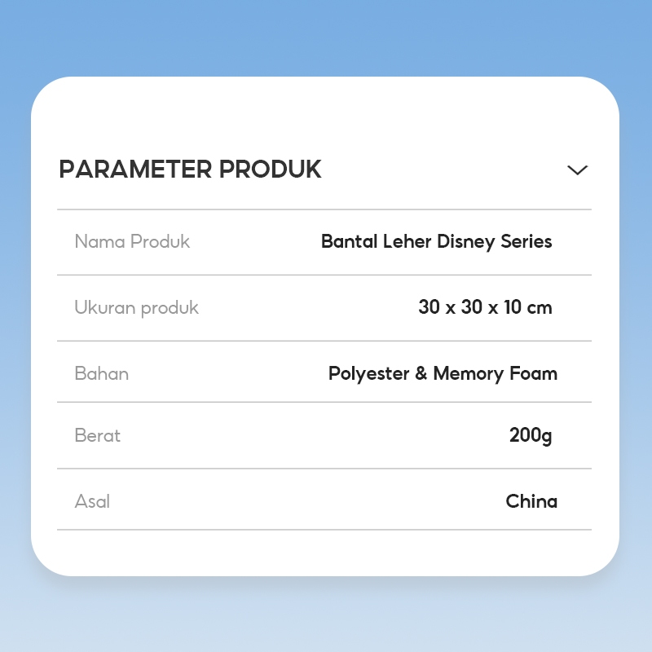652x652 pixels.
Task: Collapse the PARAMETER PRODUK section chevron
Action: pos(577,170)
